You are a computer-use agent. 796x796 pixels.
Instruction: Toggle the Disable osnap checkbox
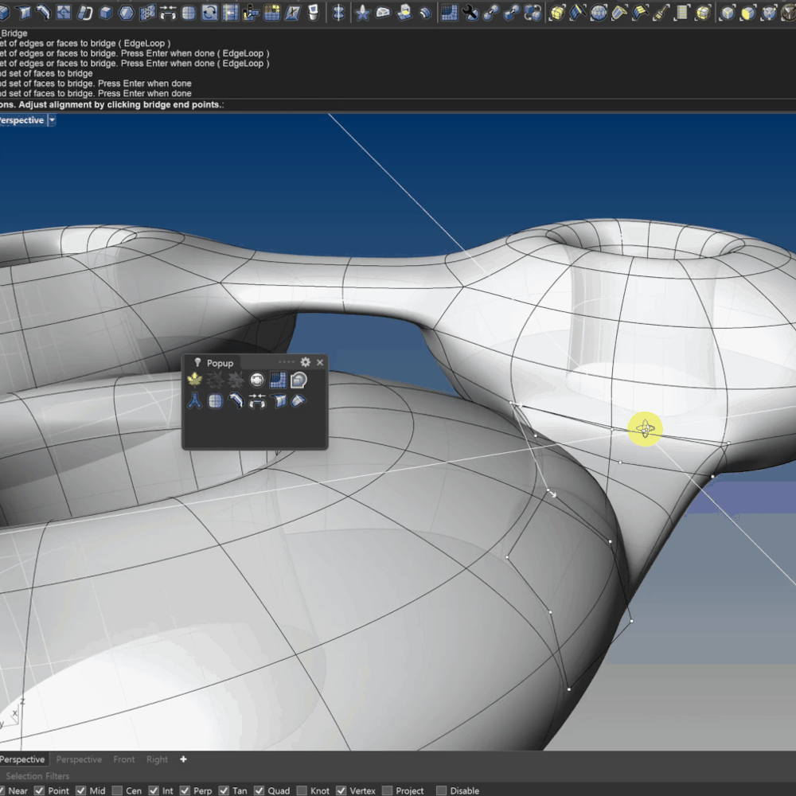click(x=442, y=790)
